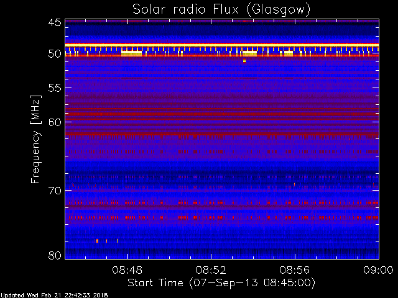Viewport: 398px width, 298px height.
Task: Click the bright yellow-white band near 49 MHz
Action: (222, 45)
